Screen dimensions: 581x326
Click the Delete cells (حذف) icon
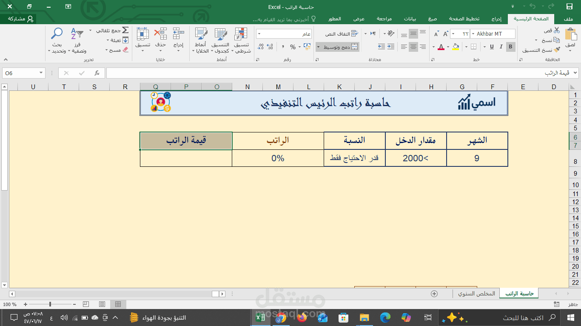[160, 34]
